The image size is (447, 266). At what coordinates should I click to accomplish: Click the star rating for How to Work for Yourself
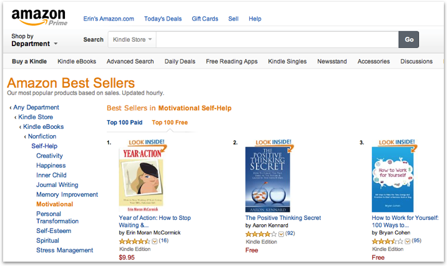(387, 242)
